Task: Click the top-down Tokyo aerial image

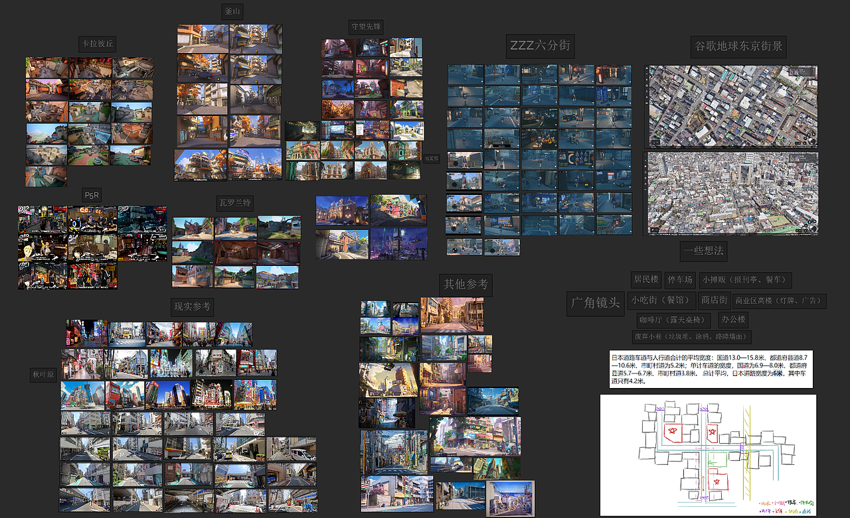Action: coord(732,106)
